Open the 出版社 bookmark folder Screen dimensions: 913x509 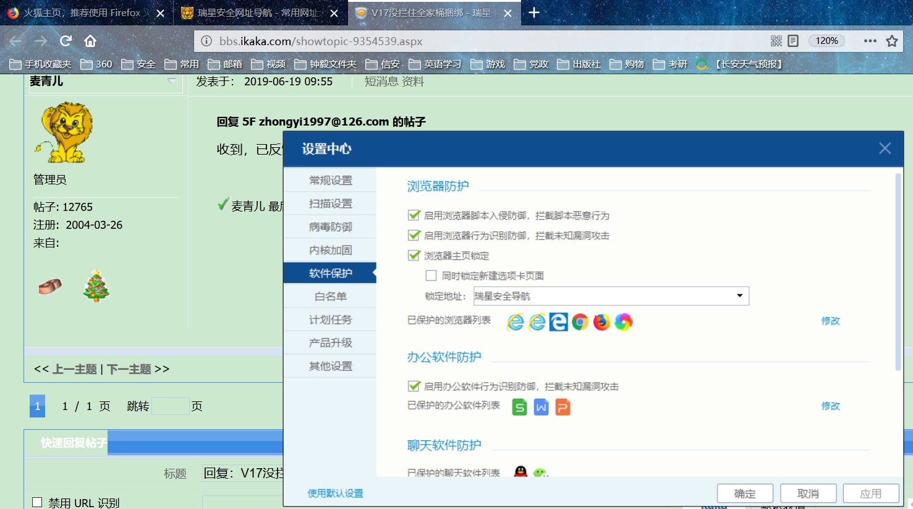pos(579,64)
